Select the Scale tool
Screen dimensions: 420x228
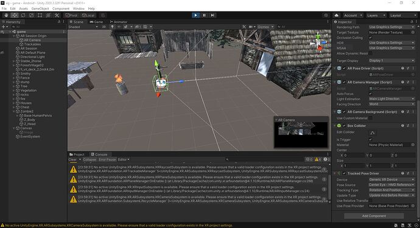[31, 15]
